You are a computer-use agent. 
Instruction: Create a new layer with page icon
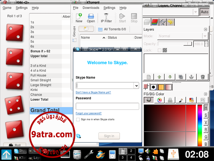point(149,77)
